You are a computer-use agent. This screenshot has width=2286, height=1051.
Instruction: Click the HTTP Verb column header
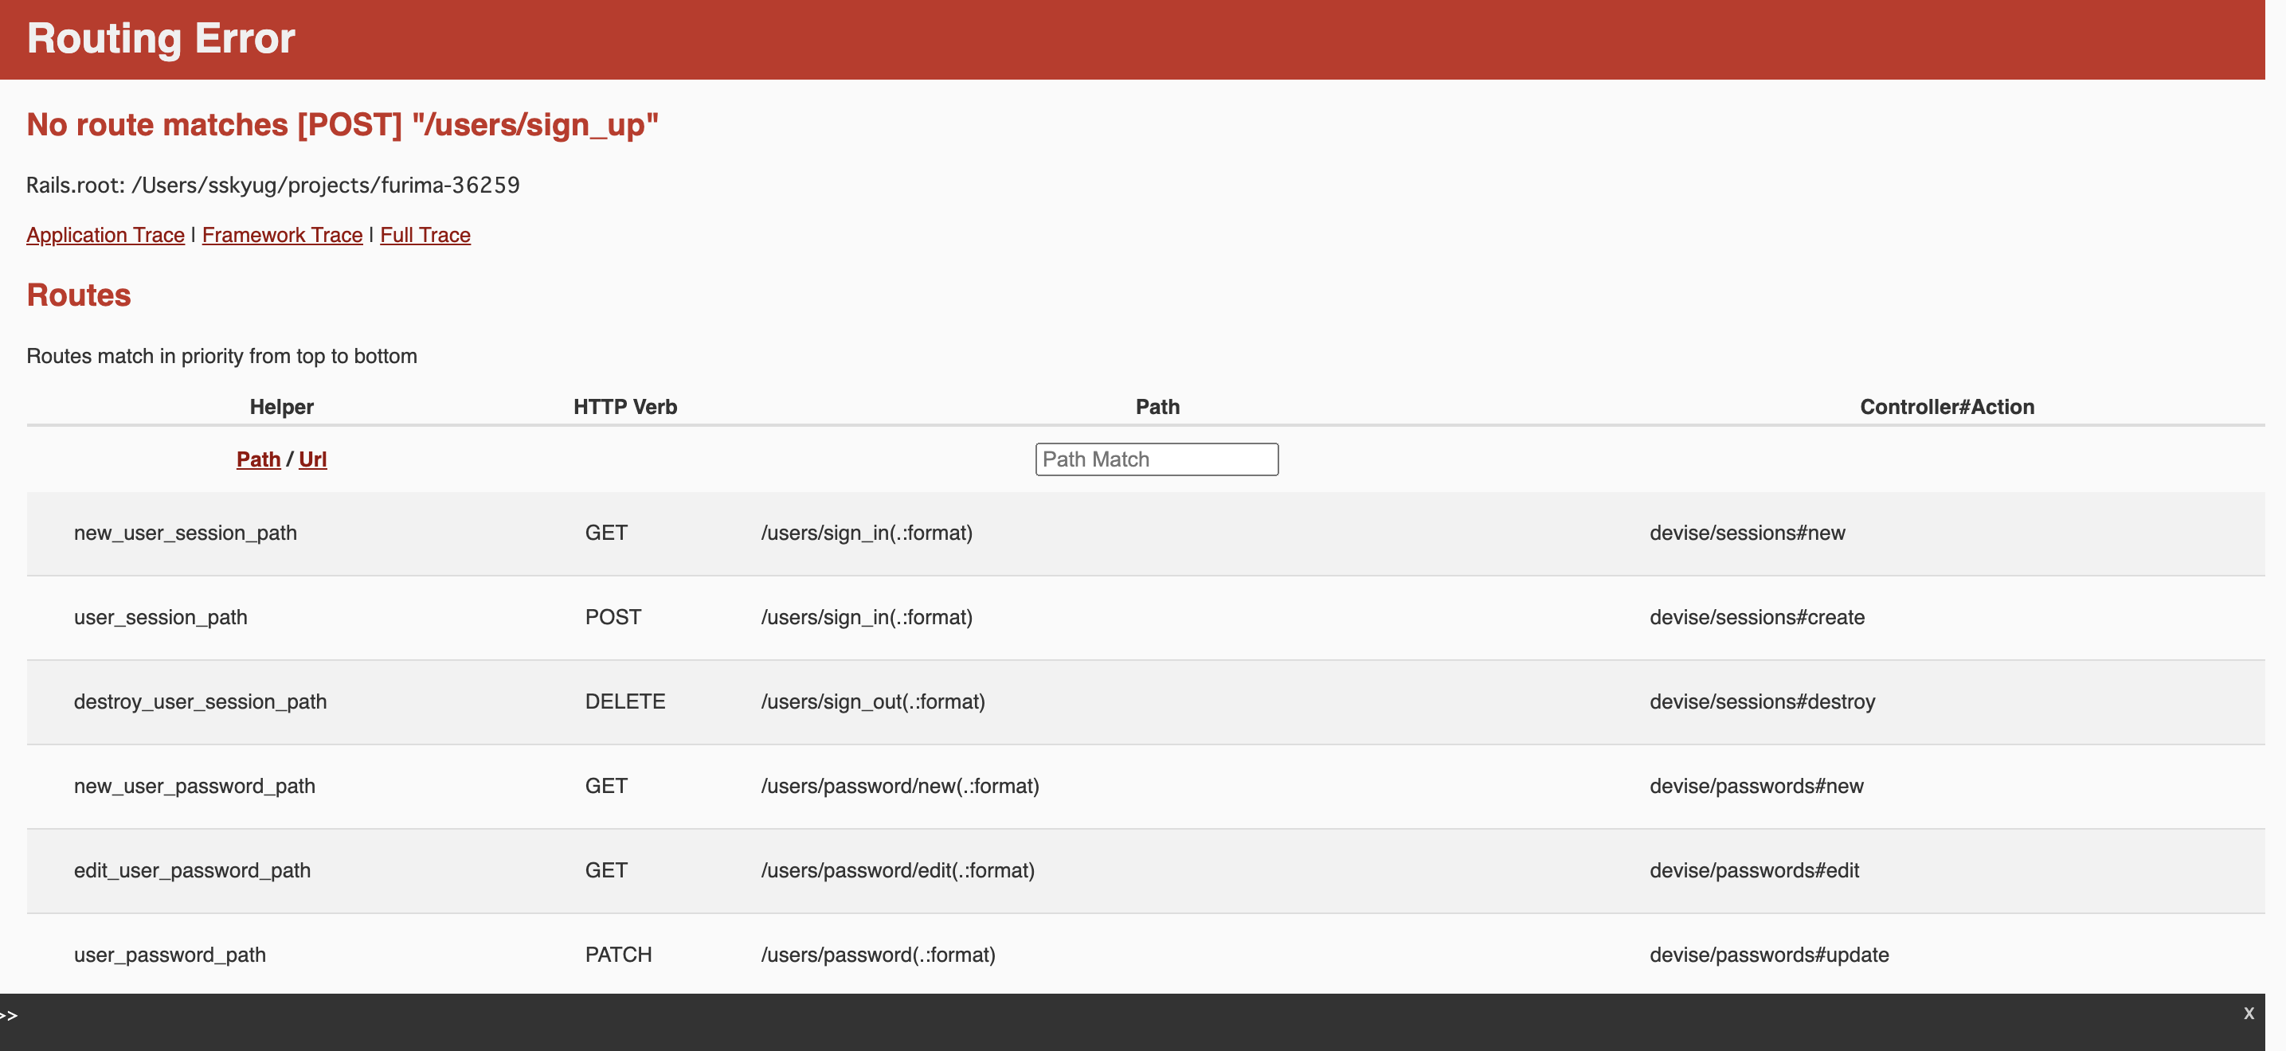coord(624,407)
